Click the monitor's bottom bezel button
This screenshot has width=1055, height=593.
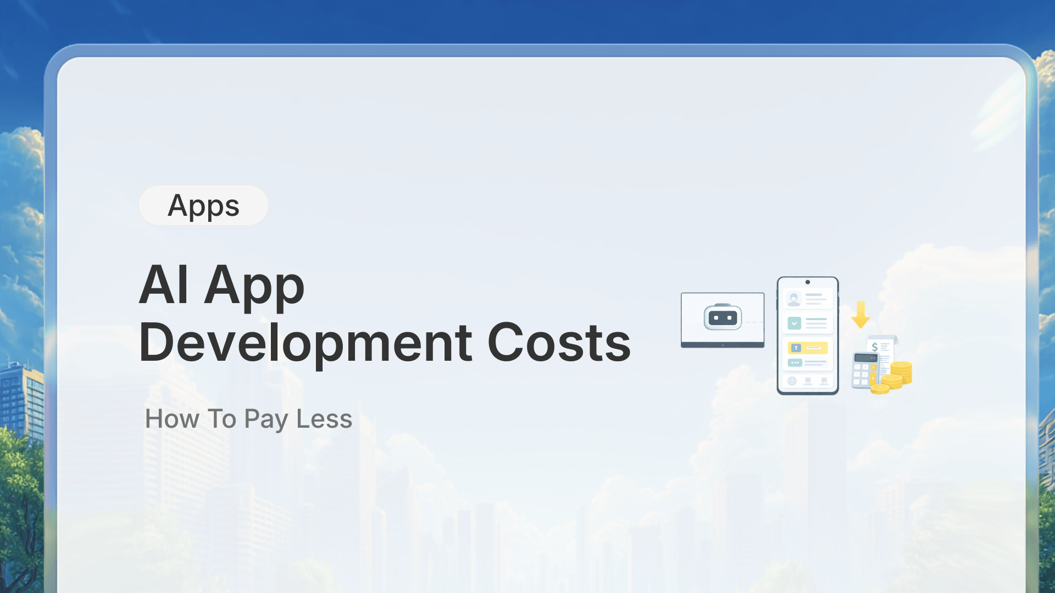(x=723, y=345)
